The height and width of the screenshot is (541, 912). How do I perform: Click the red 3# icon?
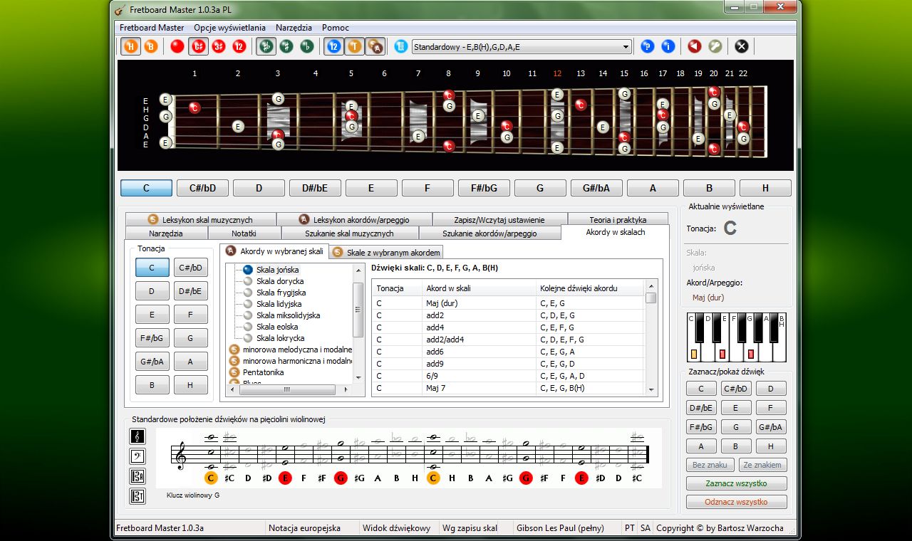coord(219,46)
